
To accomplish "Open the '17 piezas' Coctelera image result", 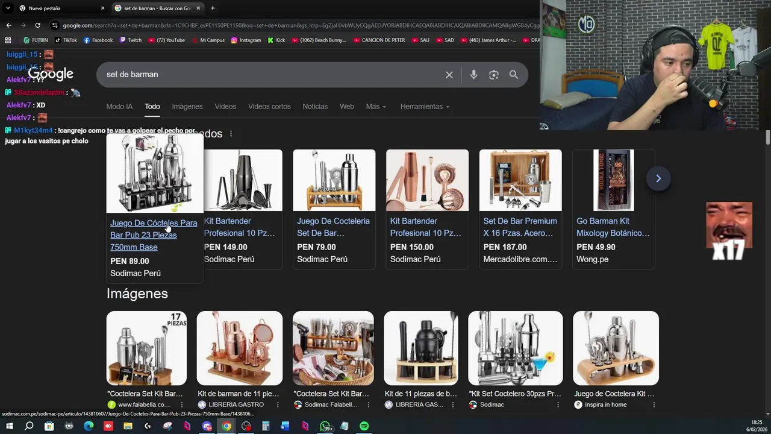I will [x=146, y=348].
